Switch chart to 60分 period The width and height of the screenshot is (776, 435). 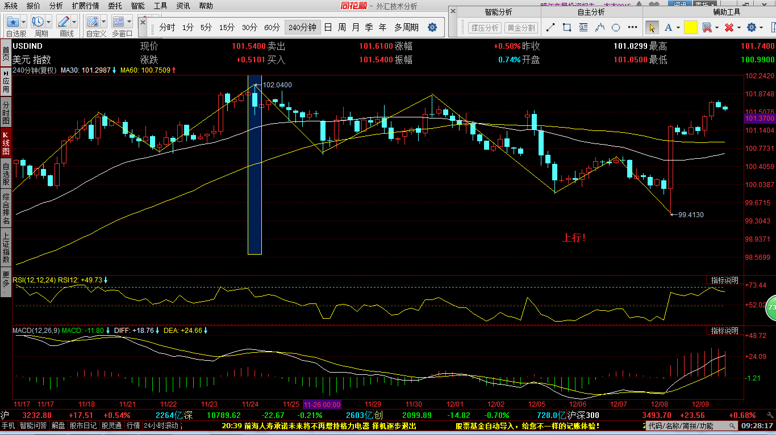tap(272, 27)
